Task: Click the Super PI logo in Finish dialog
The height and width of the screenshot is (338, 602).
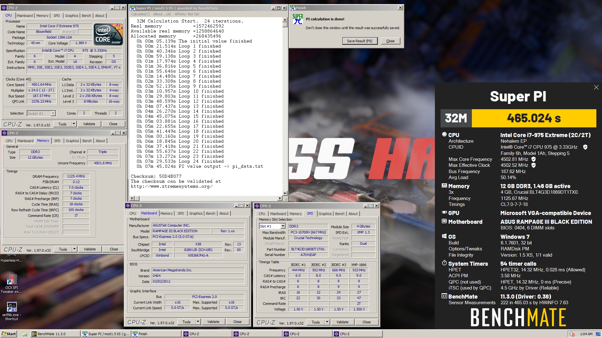Action: 298,19
